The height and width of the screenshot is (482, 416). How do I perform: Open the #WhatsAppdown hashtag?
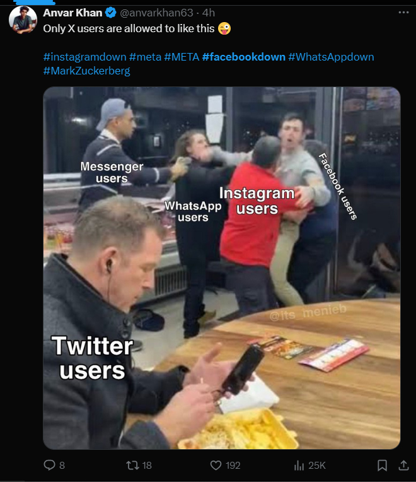click(331, 57)
